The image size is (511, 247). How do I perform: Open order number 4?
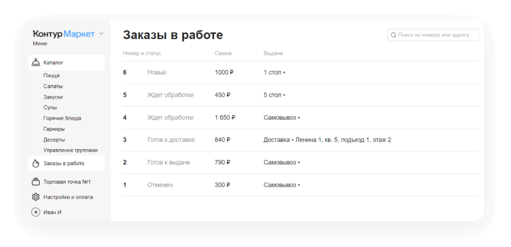124,117
